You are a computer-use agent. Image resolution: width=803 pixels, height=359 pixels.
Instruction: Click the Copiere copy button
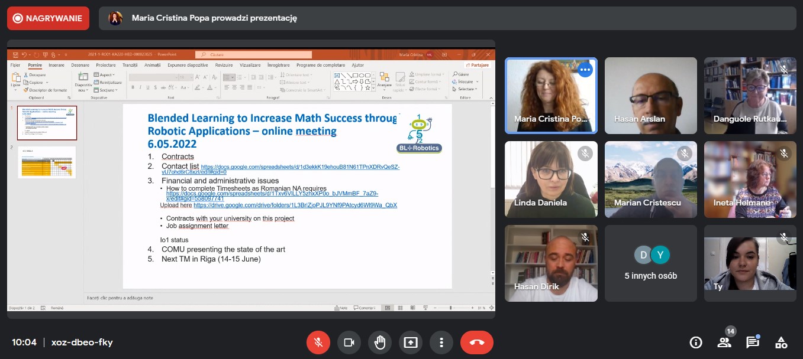click(x=33, y=83)
